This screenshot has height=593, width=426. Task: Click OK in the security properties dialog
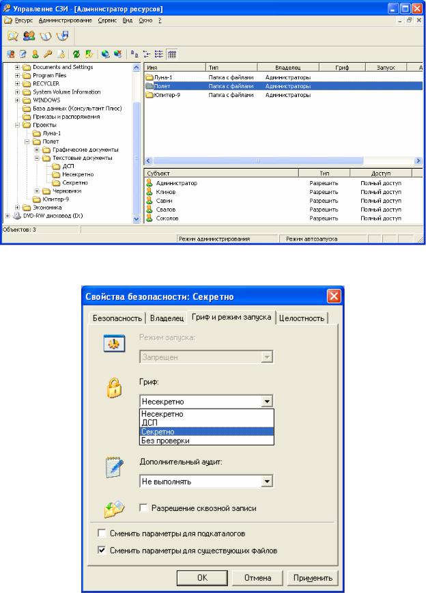click(202, 577)
